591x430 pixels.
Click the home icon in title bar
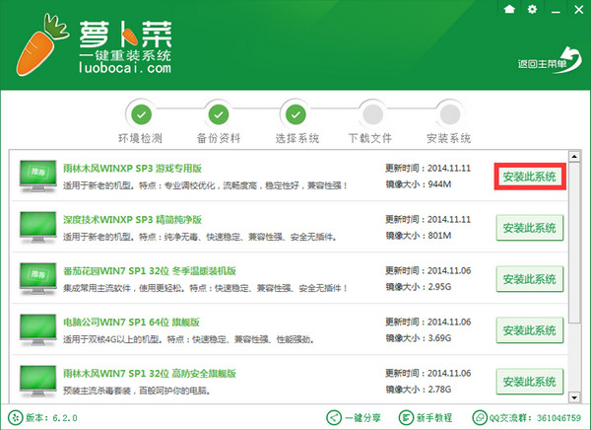coord(509,9)
